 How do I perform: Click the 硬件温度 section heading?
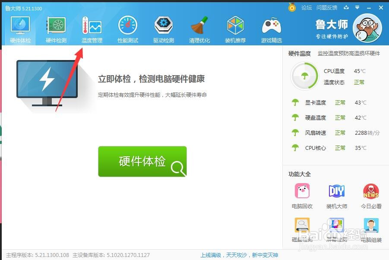[x=300, y=54]
